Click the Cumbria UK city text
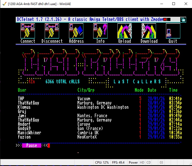Screen dimensions: 192x166 [88, 133]
